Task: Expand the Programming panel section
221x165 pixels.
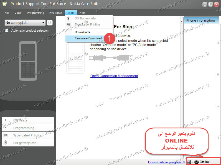Action: (x=28, y=128)
